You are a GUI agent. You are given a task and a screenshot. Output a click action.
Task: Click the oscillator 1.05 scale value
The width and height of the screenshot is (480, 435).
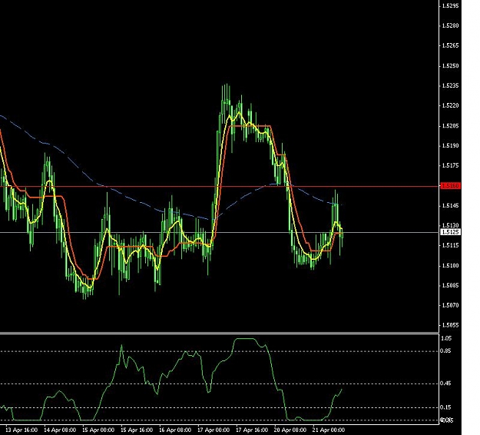click(446, 338)
